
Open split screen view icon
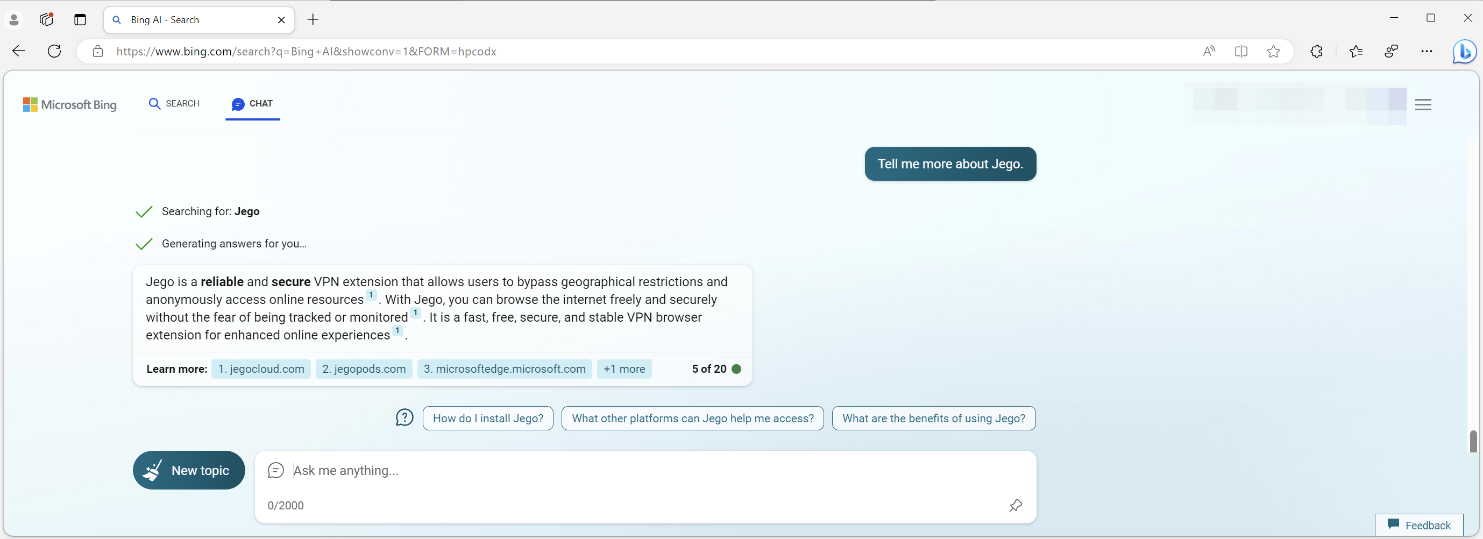click(x=1241, y=52)
